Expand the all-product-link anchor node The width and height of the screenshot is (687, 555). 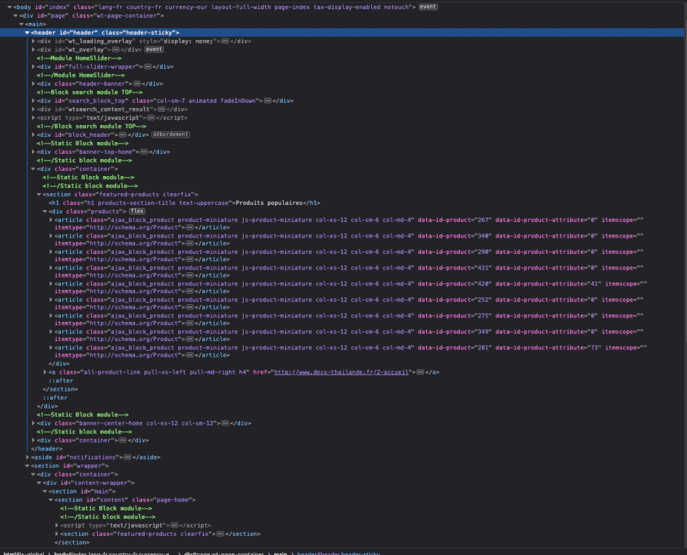pos(44,372)
